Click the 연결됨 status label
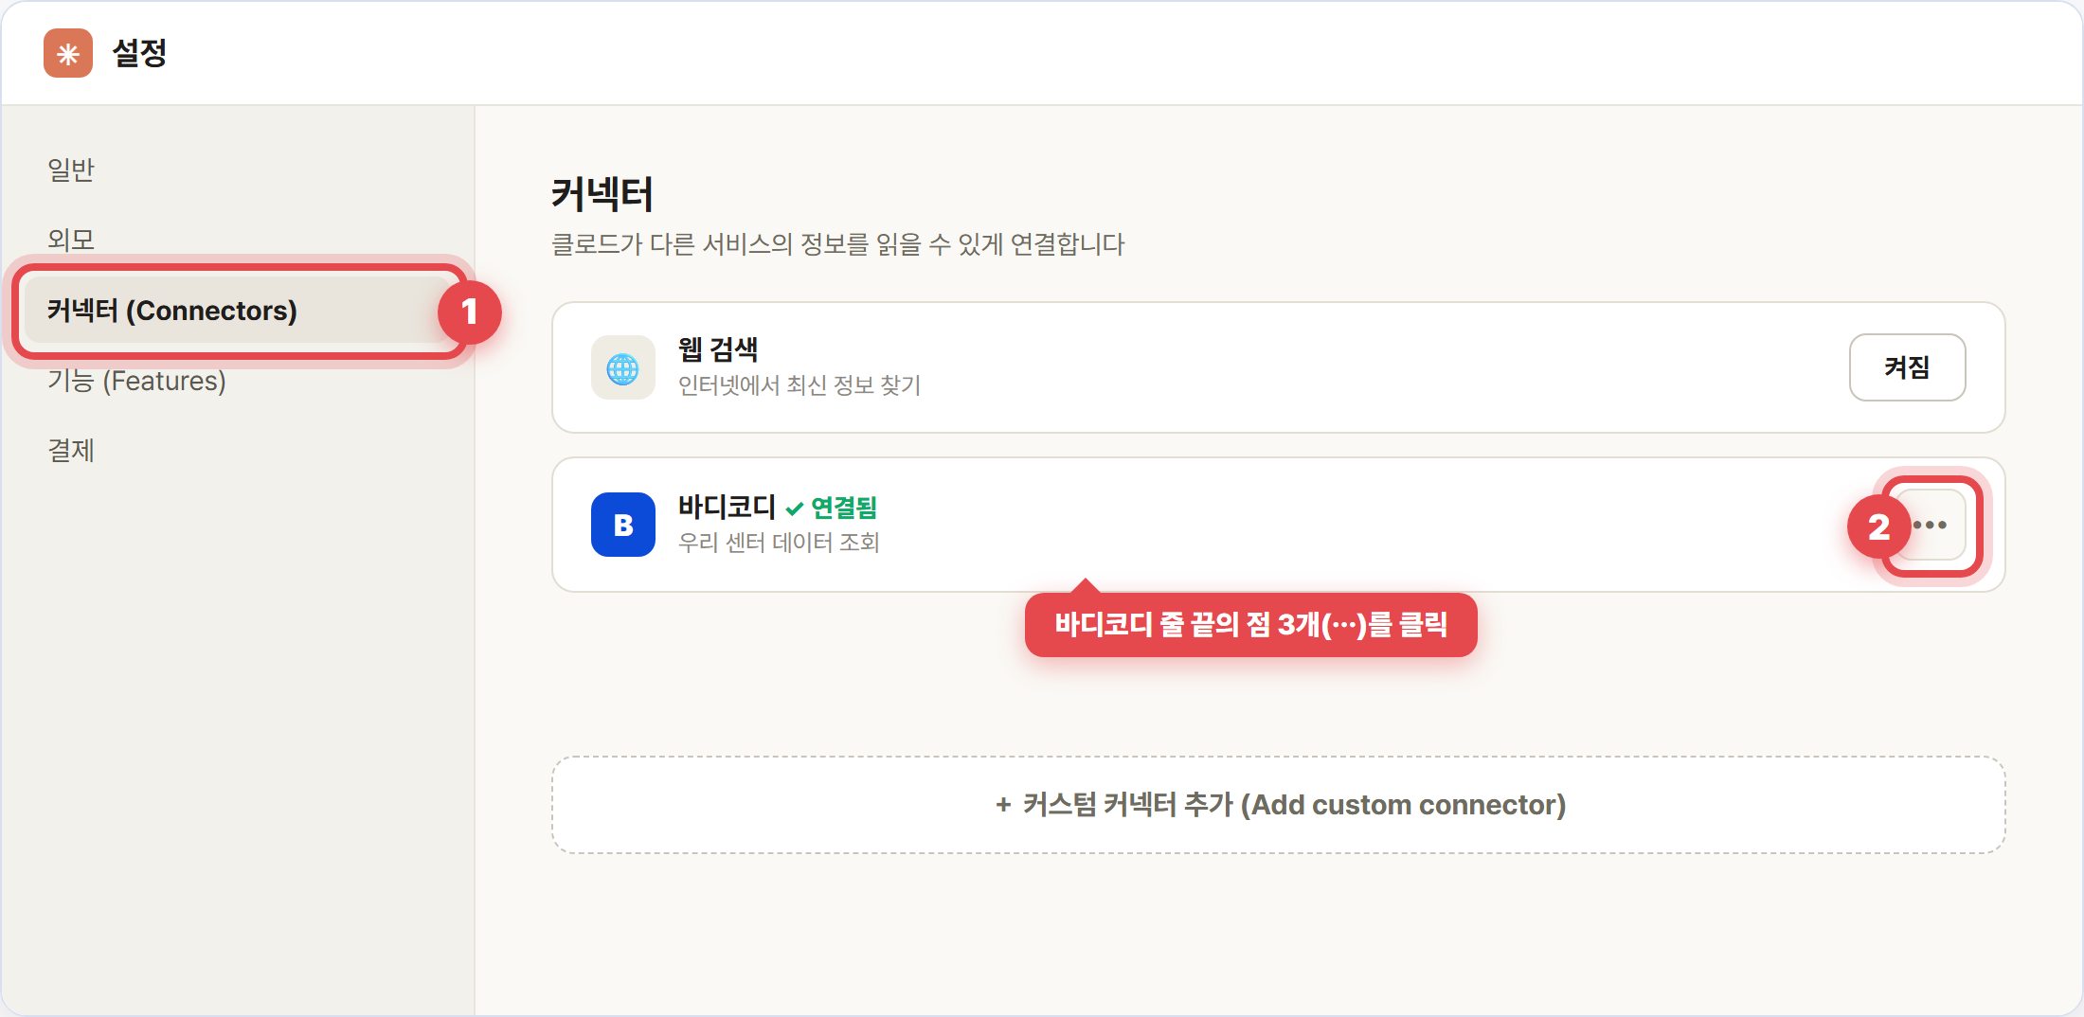This screenshot has width=2084, height=1017. pyautogui.click(x=832, y=508)
